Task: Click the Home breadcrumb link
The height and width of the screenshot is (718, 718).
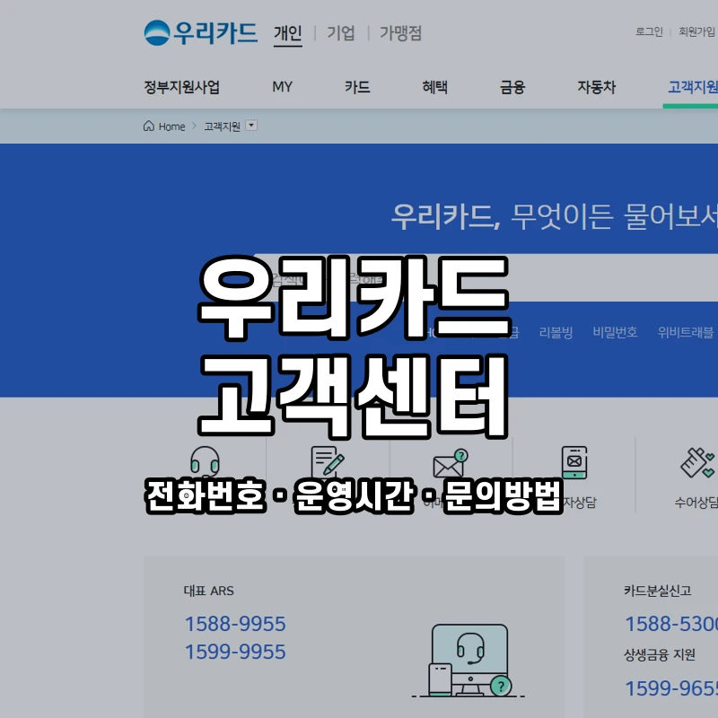Action: tap(171, 127)
